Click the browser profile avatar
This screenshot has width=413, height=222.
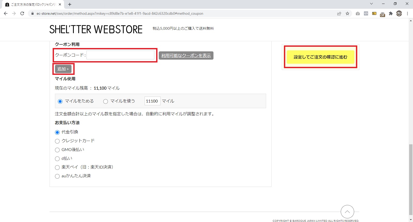[399, 13]
